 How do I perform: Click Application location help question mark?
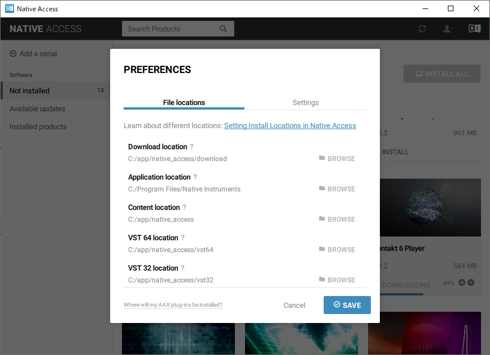point(195,177)
